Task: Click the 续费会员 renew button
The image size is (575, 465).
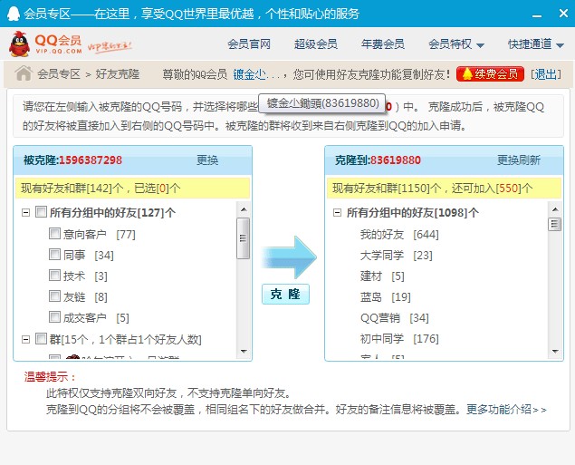Action: (490, 74)
